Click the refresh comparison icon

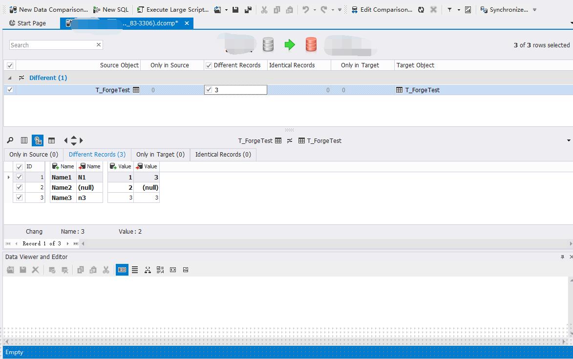(x=421, y=9)
